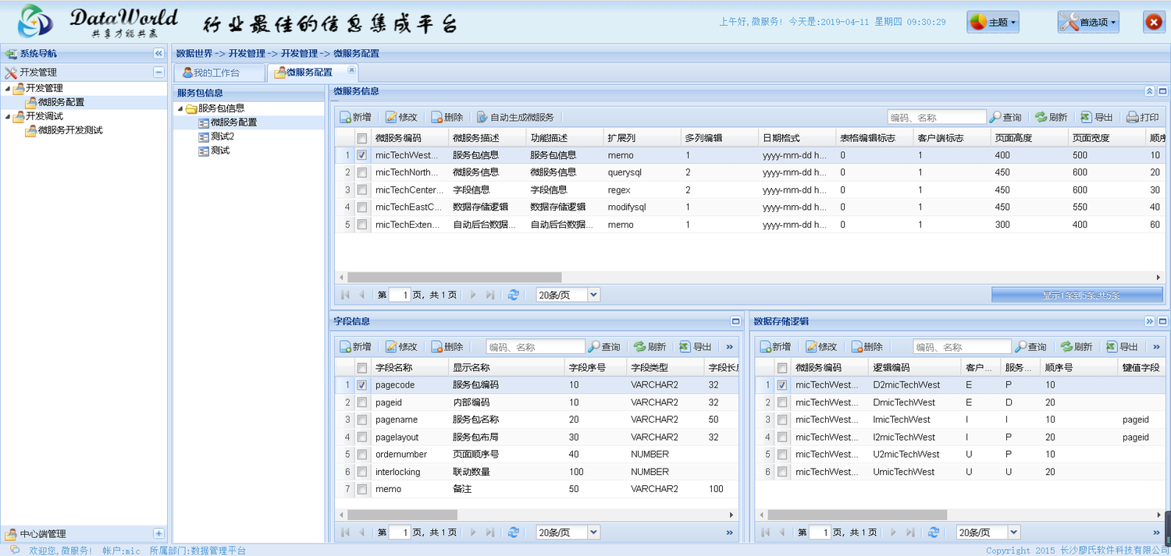
Task: Click 修改 in 微服务信息 toolbar
Action: click(401, 117)
